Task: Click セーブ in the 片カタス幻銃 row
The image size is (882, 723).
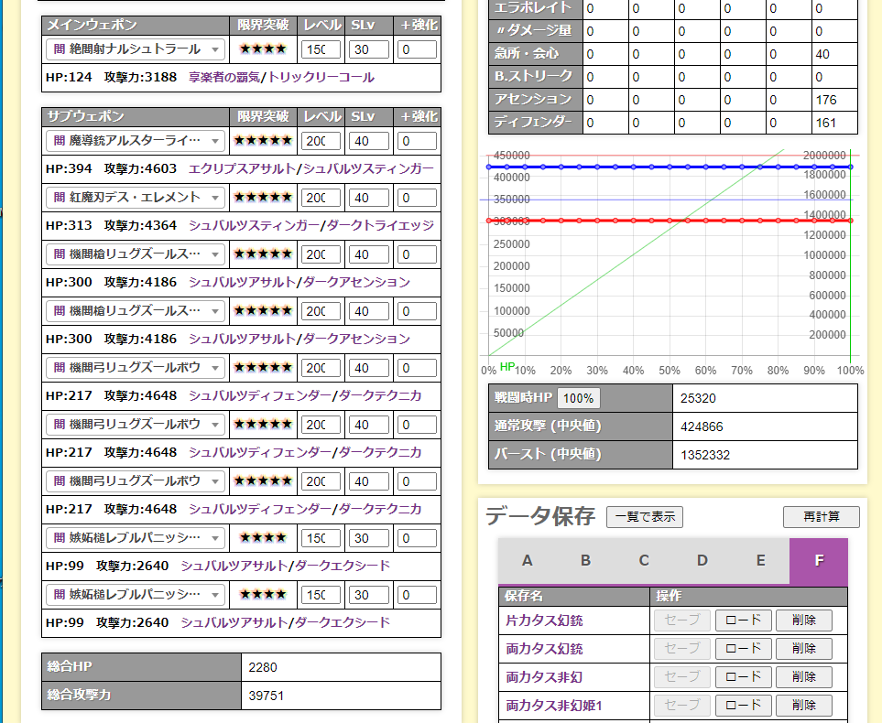Action: pos(681,620)
